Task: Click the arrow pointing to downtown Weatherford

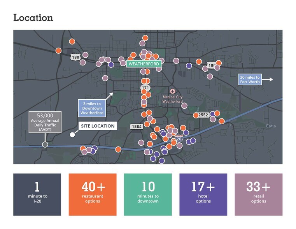Action: tap(109, 96)
